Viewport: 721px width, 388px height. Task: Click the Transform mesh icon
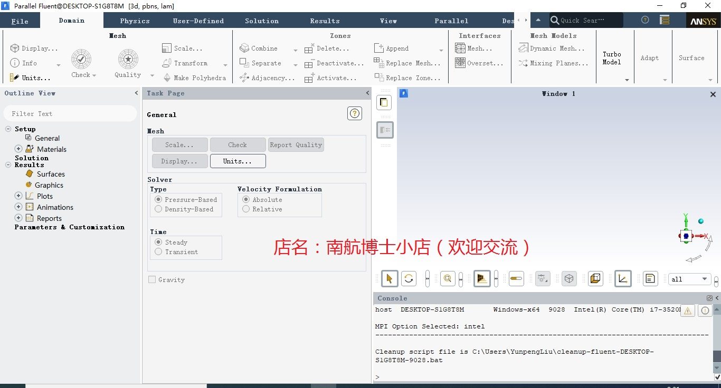(167, 63)
